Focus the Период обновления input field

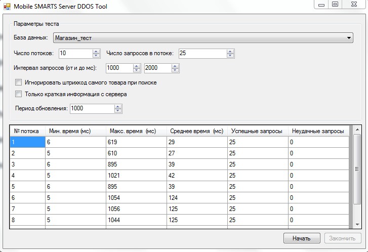[x=92, y=109]
